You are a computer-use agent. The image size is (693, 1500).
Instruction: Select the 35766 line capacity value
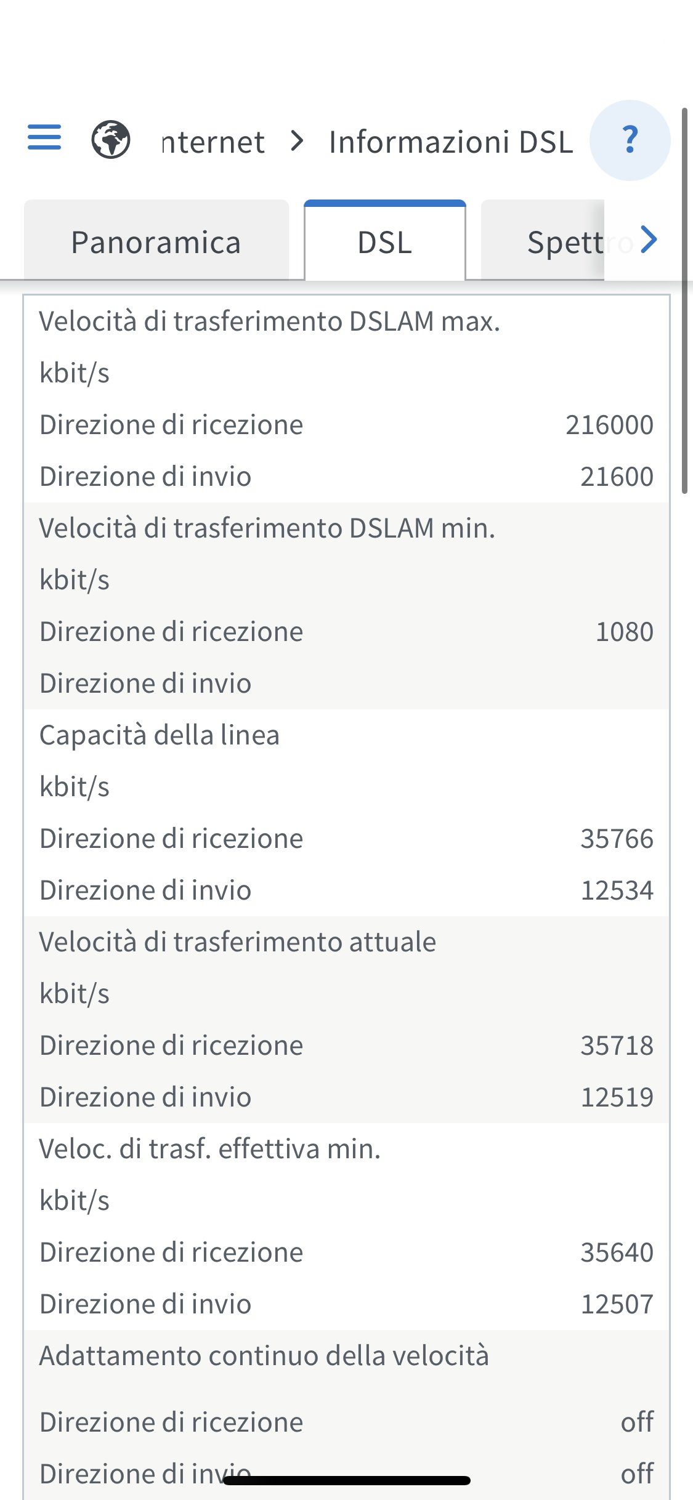pos(617,839)
